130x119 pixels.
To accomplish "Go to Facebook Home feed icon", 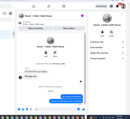I will point(34,6).
